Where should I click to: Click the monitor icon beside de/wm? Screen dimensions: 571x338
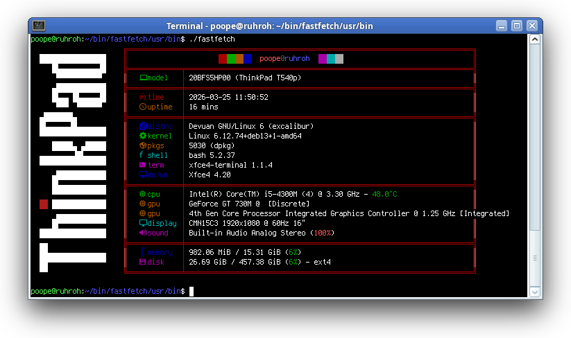coord(143,175)
